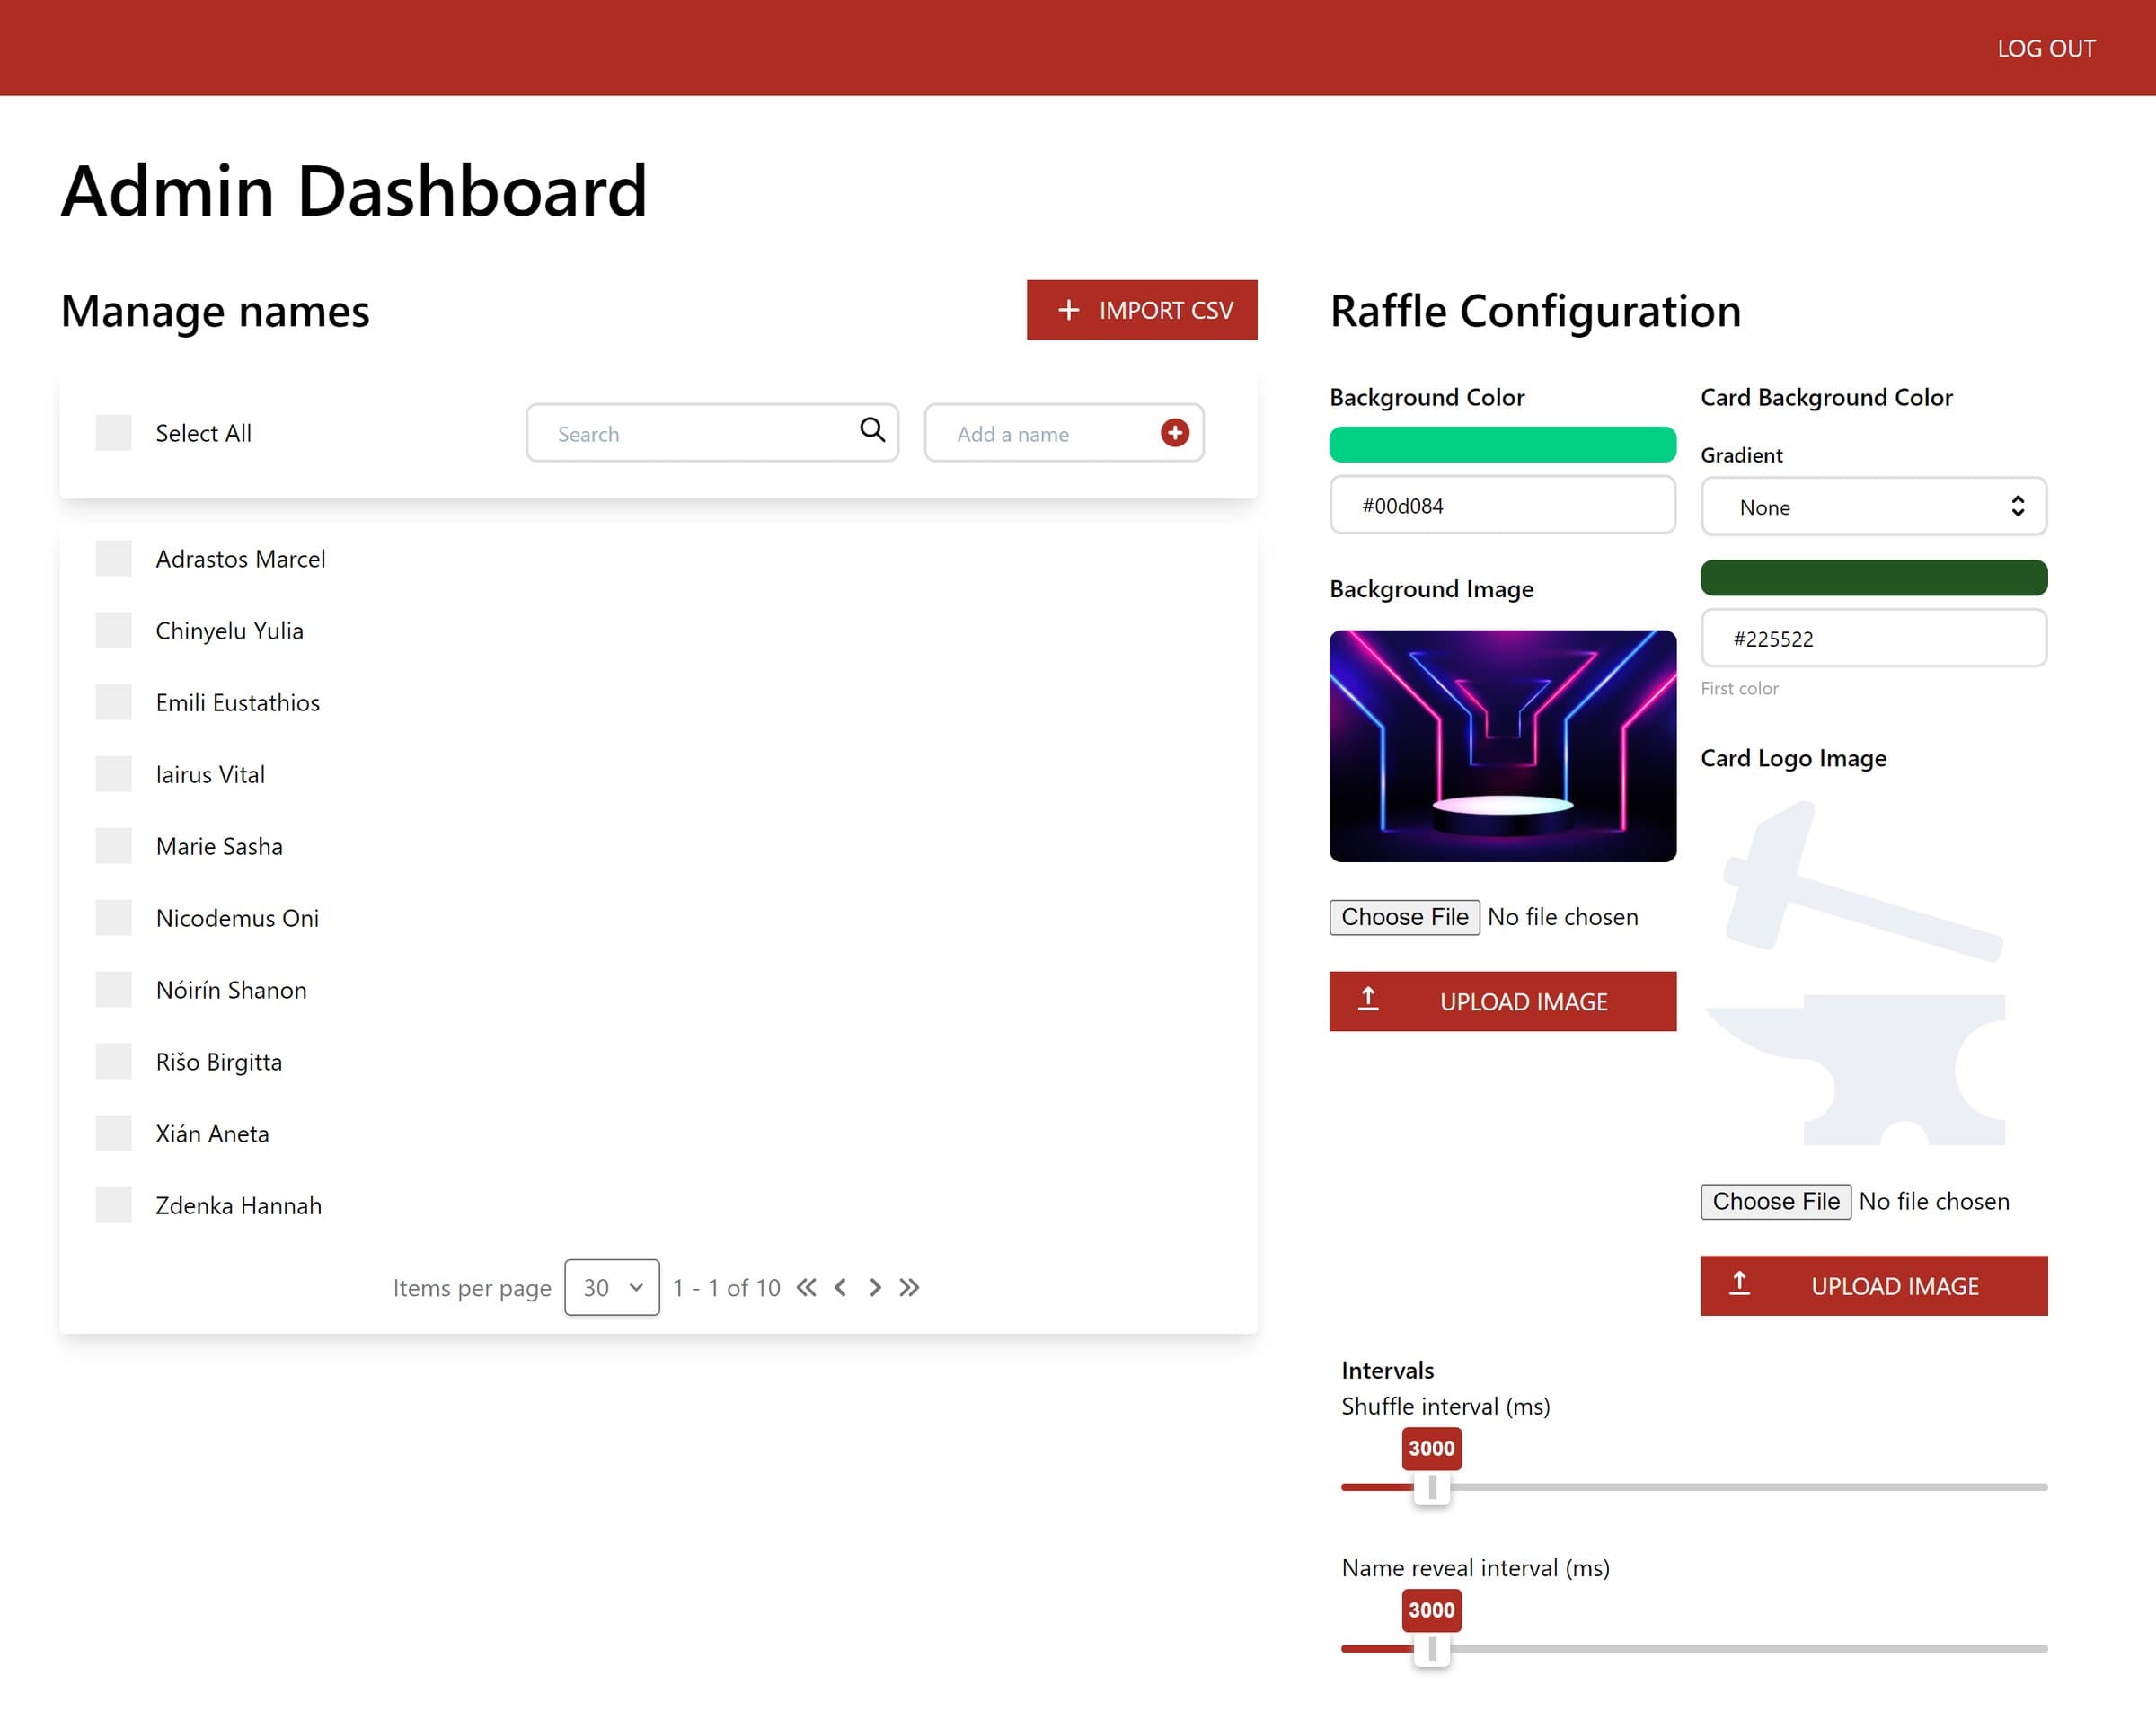The height and width of the screenshot is (1711, 2156).
Task: Click the Shuffle interval slider handle
Action: [1431, 1487]
